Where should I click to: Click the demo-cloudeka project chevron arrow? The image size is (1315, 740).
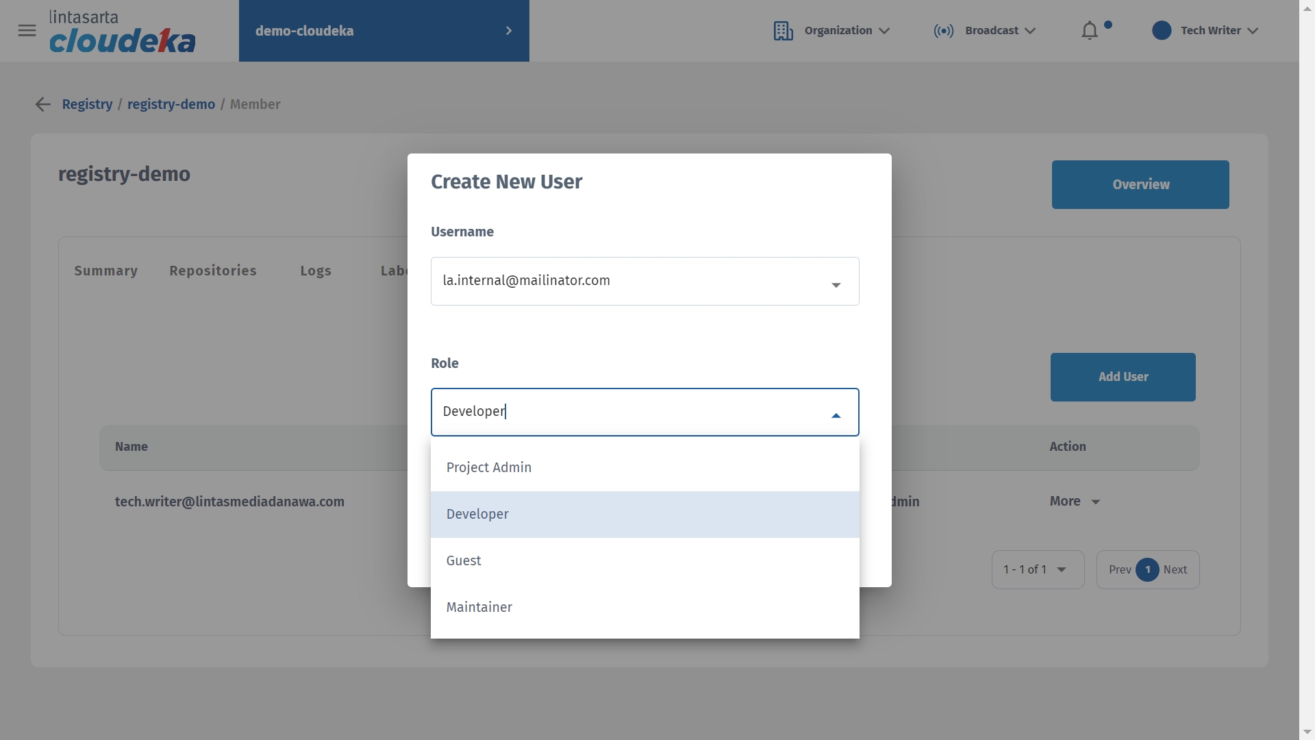(x=508, y=31)
